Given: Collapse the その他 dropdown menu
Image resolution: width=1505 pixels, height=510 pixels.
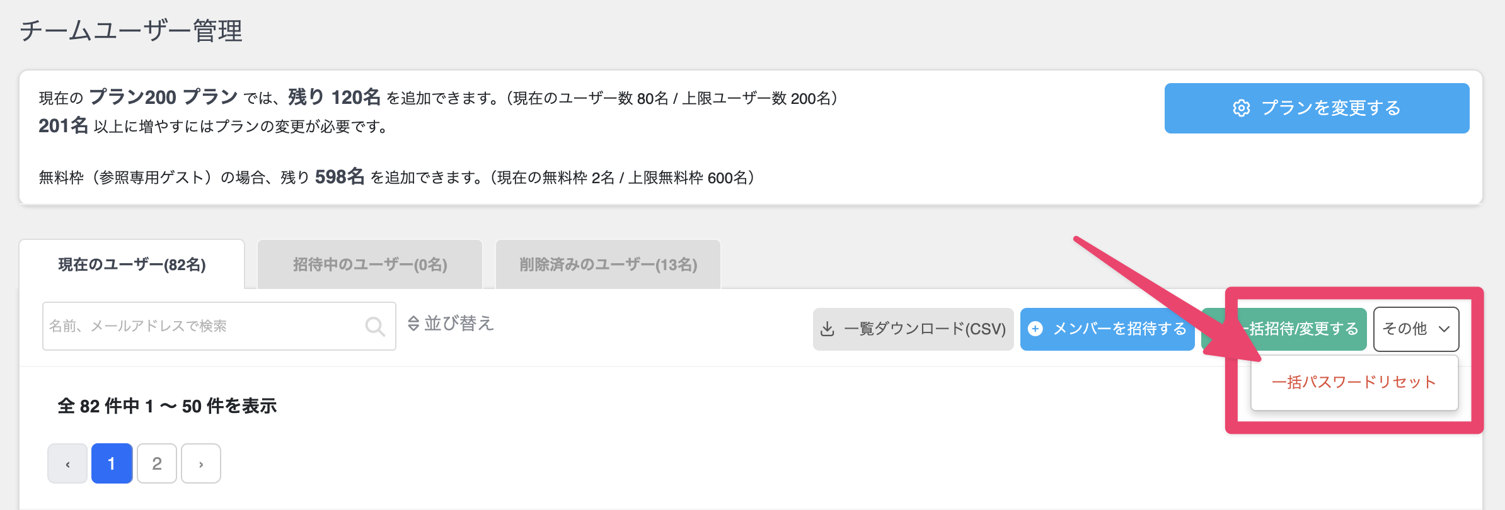Looking at the screenshot, I should (1416, 329).
